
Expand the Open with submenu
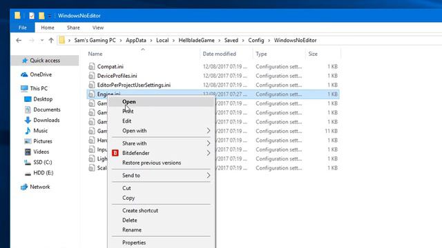tap(162, 131)
